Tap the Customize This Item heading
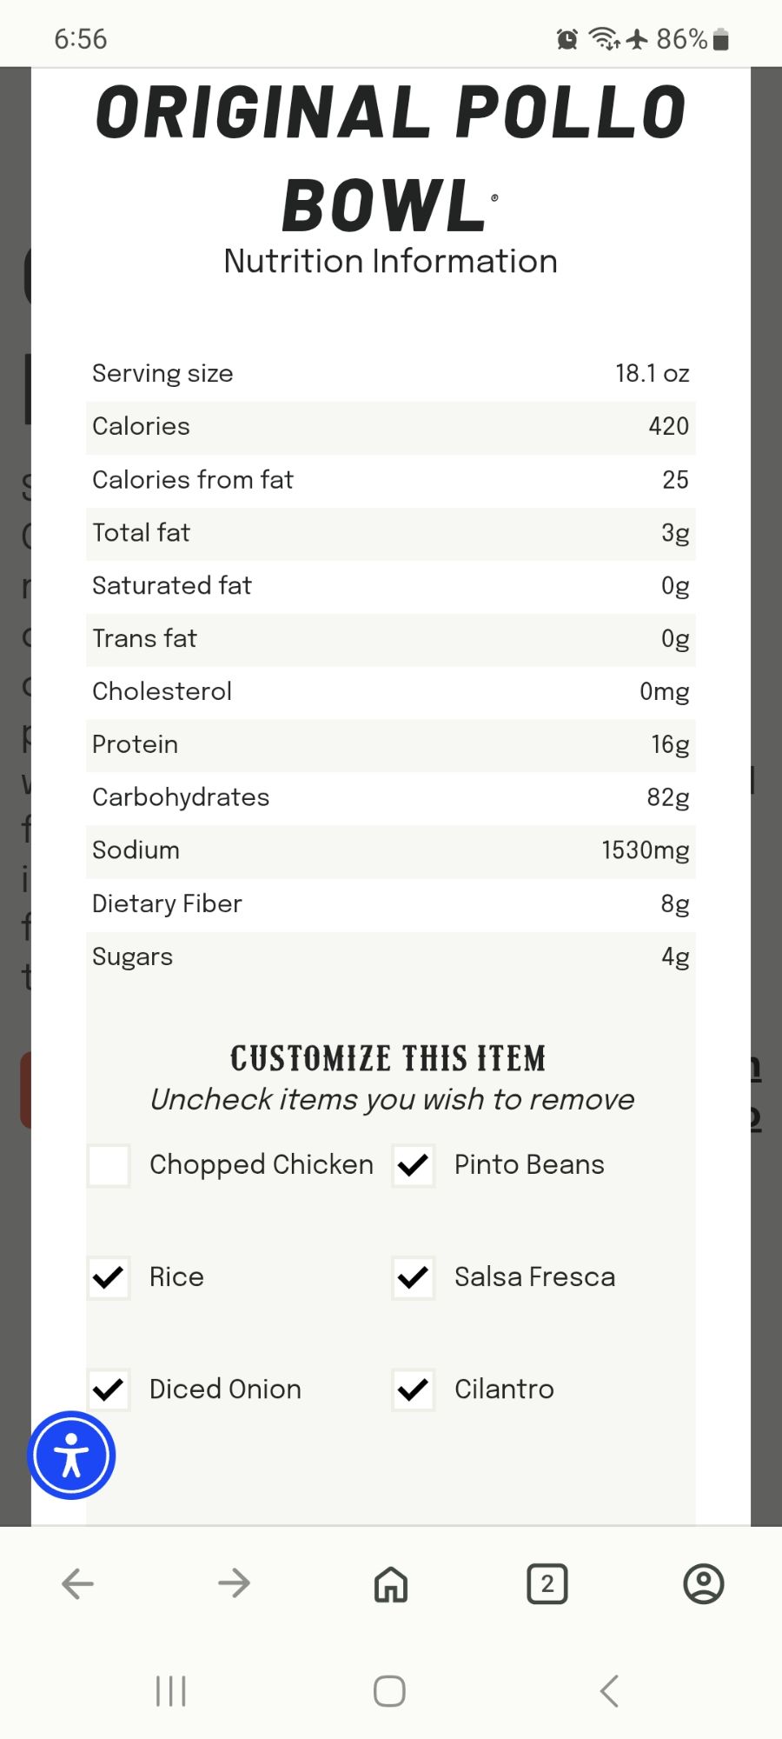782x1739 pixels. tap(388, 1059)
